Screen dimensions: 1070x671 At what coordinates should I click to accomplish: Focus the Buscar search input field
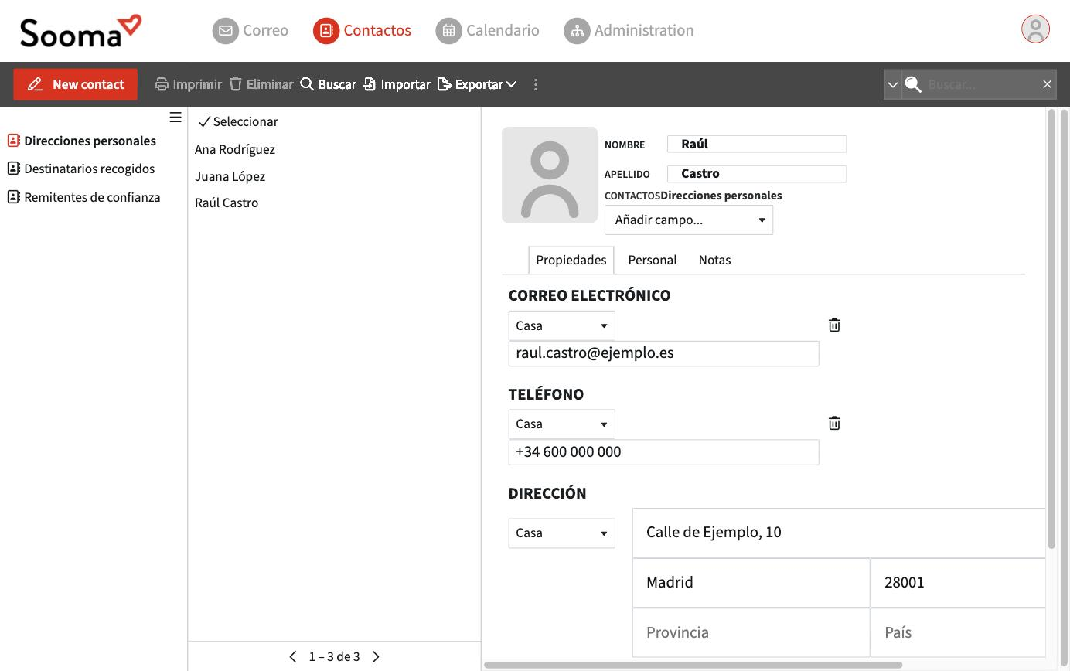[x=981, y=84]
